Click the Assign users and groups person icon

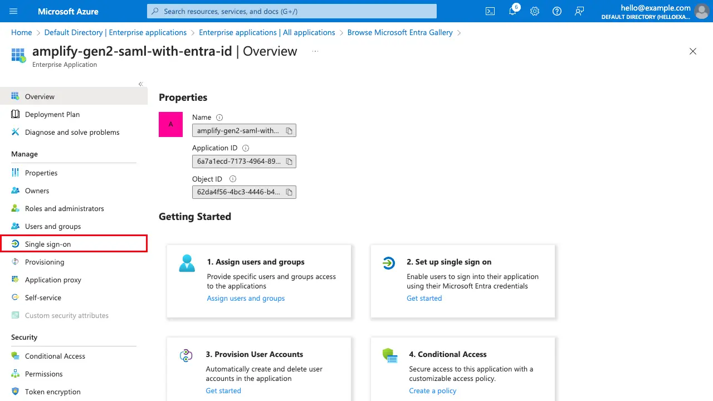[187, 263]
